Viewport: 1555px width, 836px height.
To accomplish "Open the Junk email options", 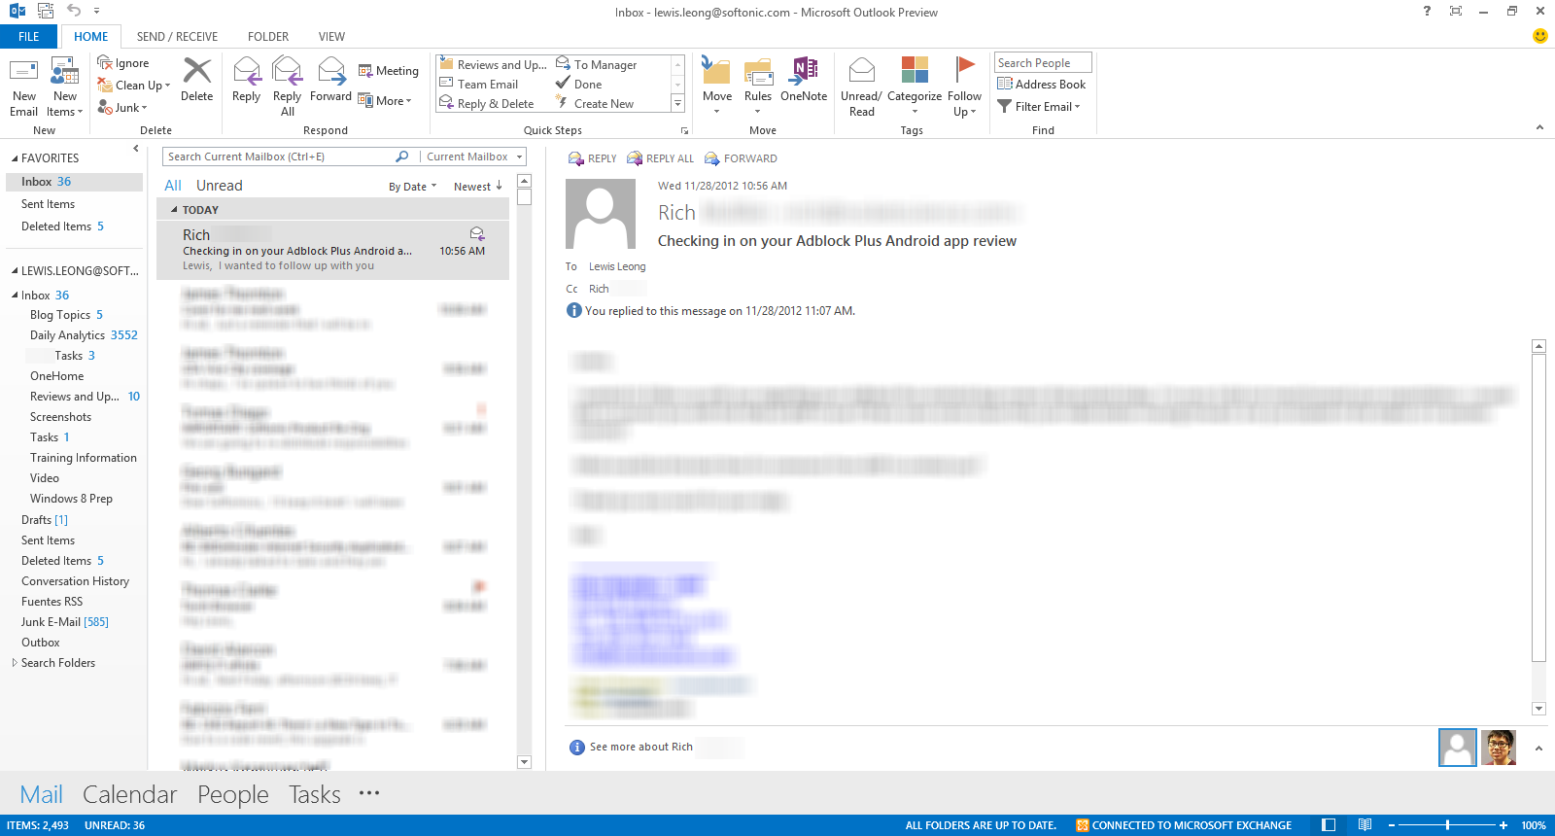I will click(122, 108).
